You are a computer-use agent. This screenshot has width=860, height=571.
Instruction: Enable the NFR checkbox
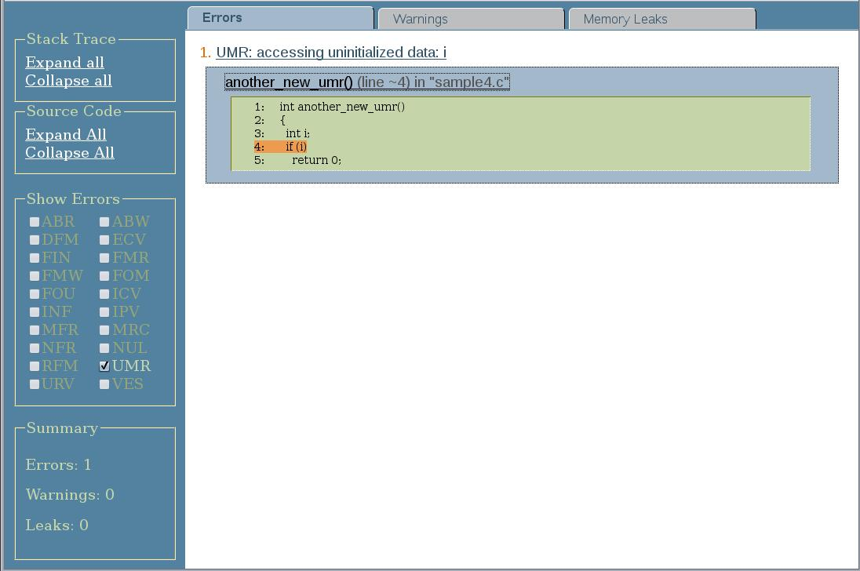pyautogui.click(x=35, y=348)
